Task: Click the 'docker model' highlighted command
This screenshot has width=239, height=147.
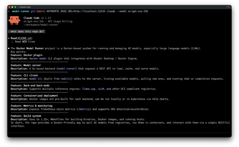Action: (38, 58)
